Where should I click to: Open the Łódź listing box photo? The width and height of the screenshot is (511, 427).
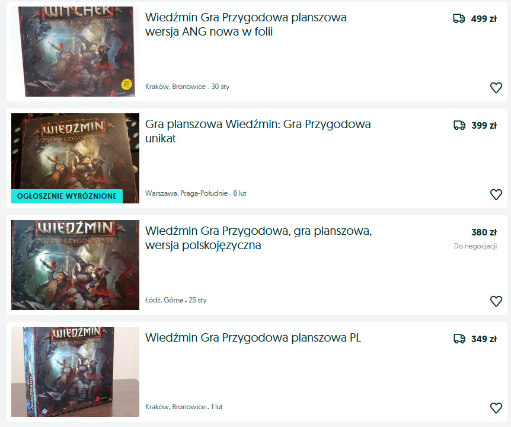tap(75, 265)
